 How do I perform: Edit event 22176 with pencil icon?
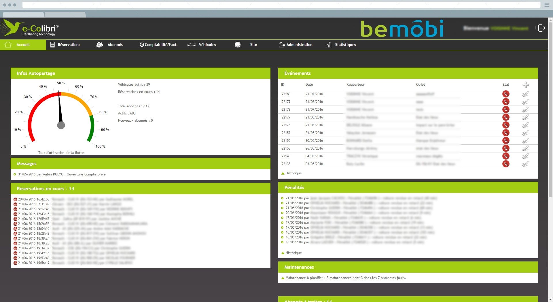pyautogui.click(x=525, y=125)
